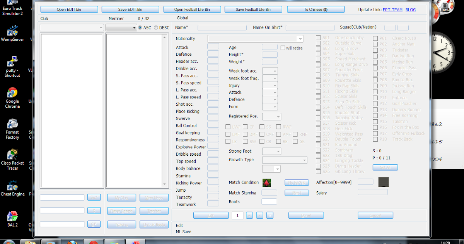Click the Name On Shirt field
The image size is (464, 244).
click(x=310, y=27)
